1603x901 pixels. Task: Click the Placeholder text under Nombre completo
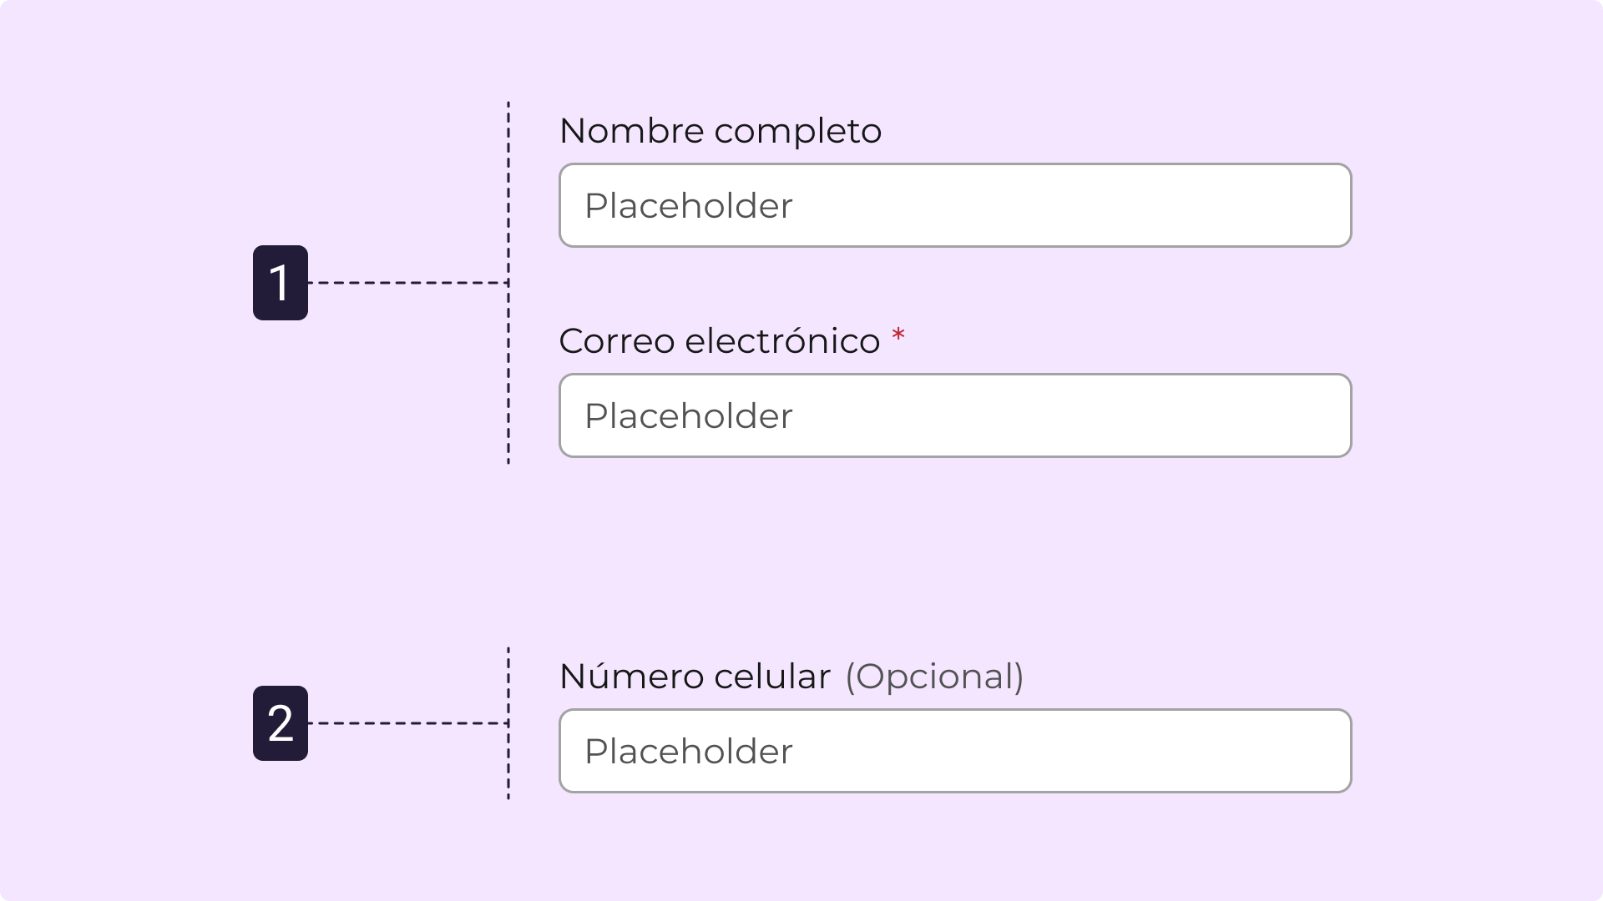[688, 206]
